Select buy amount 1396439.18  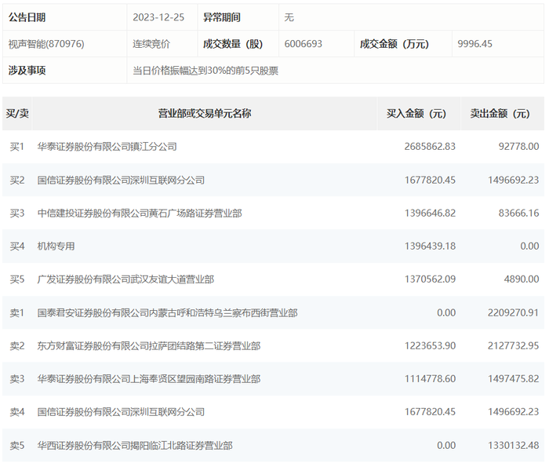tap(430, 246)
